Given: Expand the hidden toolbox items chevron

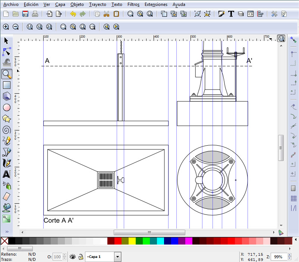Looking at the screenshot, I should coord(6,232).
